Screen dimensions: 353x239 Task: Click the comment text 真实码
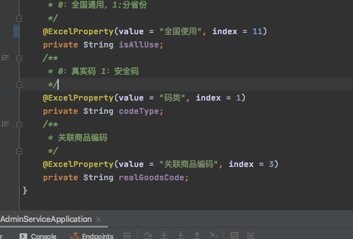coord(83,71)
